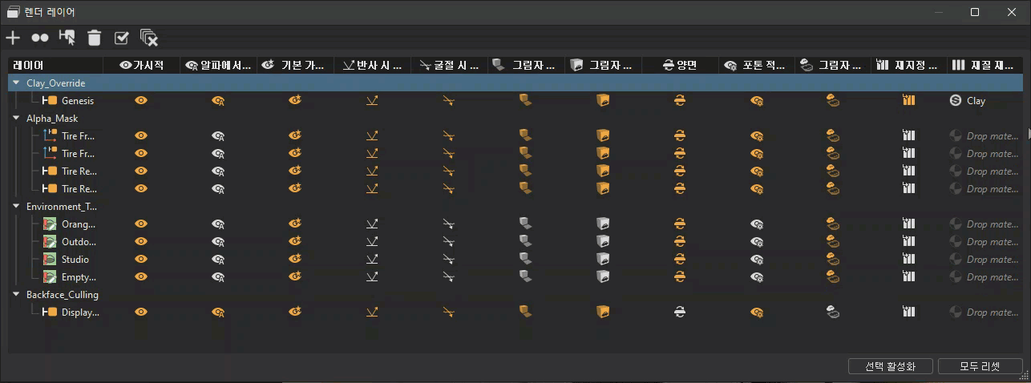
Task: Click the 선택 활성화 button
Action: point(891,366)
